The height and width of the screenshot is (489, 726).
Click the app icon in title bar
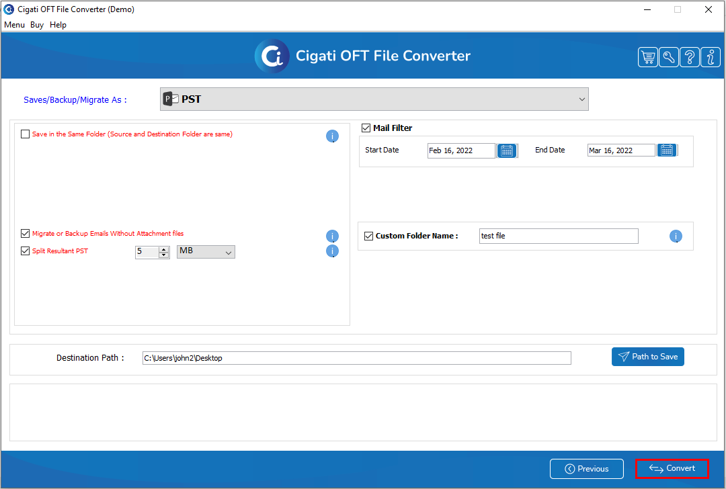click(9, 9)
